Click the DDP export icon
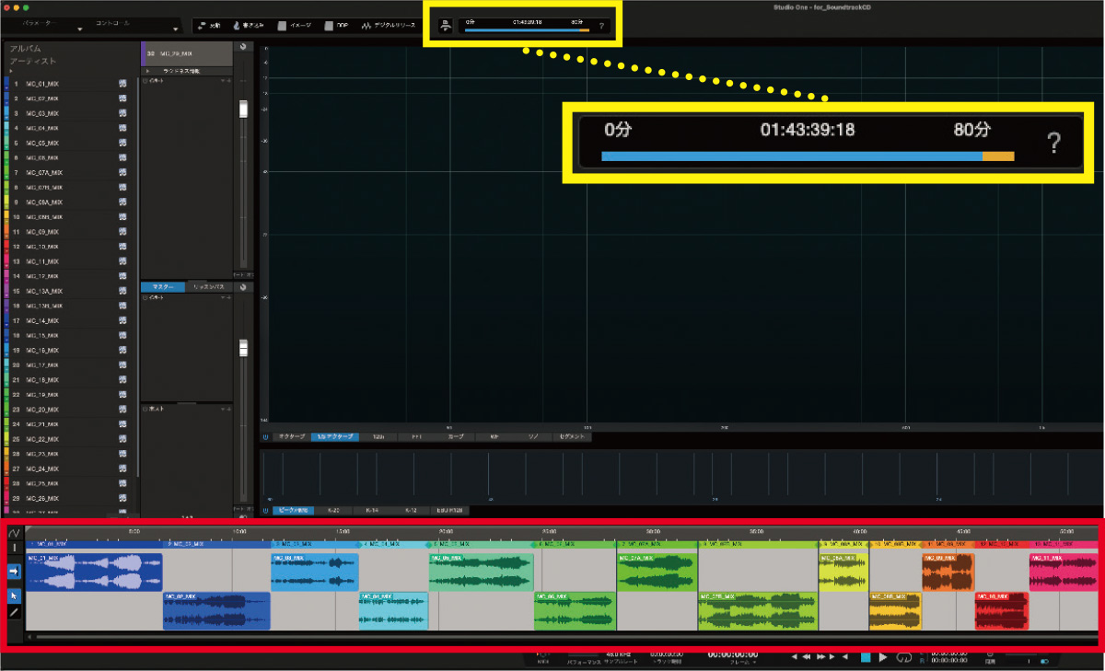This screenshot has width=1105, height=671. pyautogui.click(x=329, y=26)
